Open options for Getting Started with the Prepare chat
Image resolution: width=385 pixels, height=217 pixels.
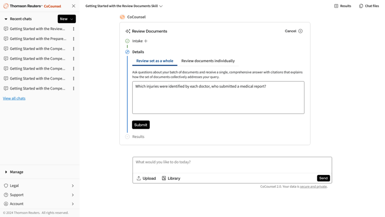pos(74,39)
